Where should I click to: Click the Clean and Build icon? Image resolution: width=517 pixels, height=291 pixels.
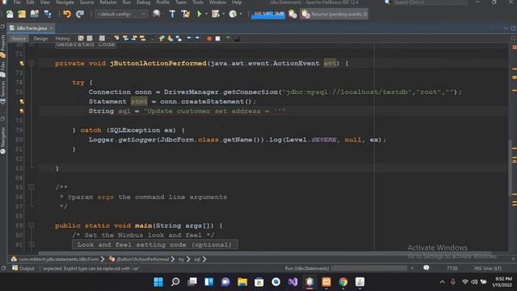point(186,14)
